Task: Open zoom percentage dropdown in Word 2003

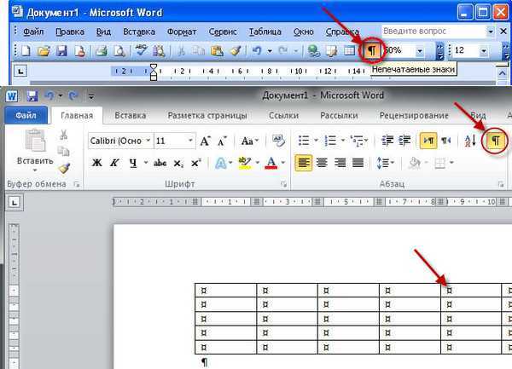Action: coord(420,51)
